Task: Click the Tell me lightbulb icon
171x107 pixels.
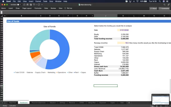Action: pos(65,8)
